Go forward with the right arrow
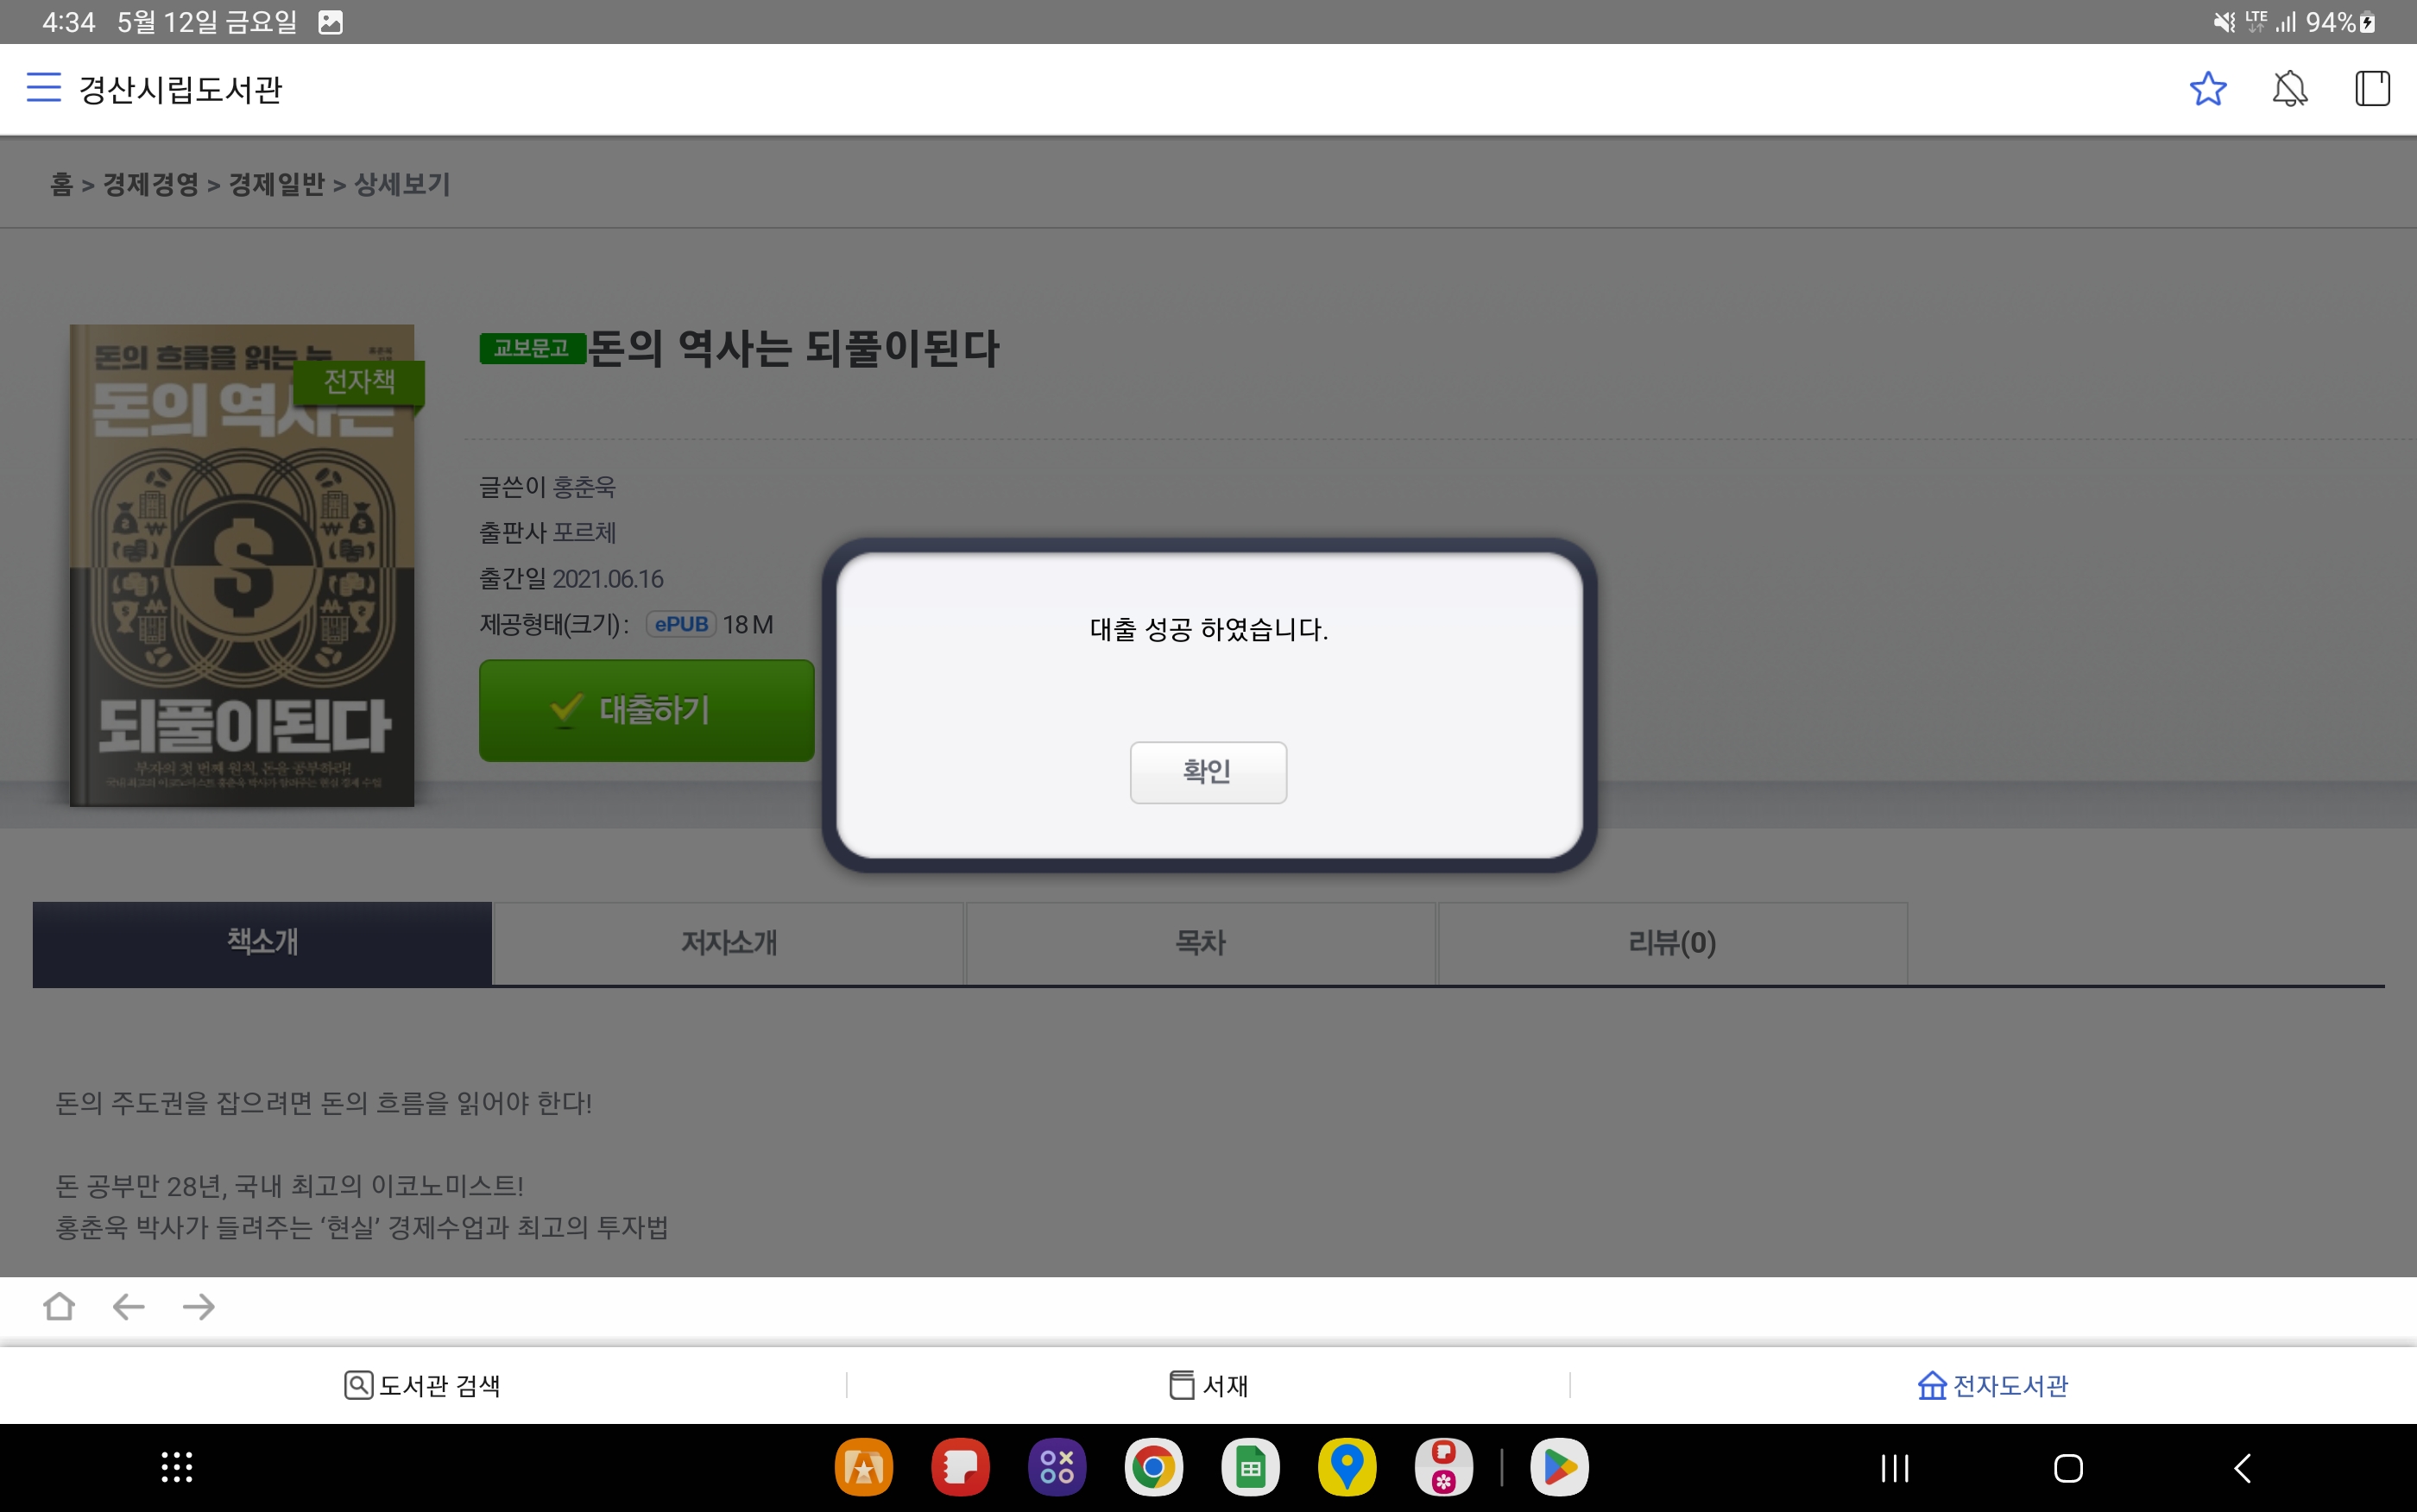2417x1512 pixels. (199, 1306)
